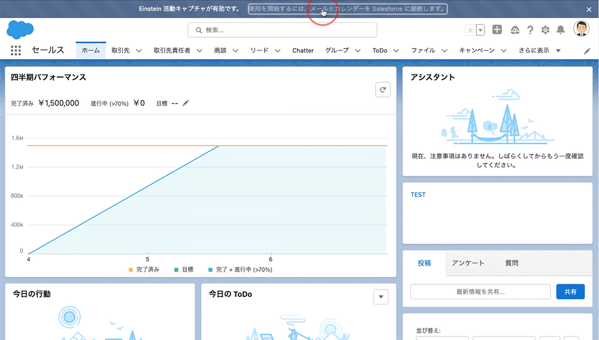Click the 完了済み legend entry

(x=144, y=270)
